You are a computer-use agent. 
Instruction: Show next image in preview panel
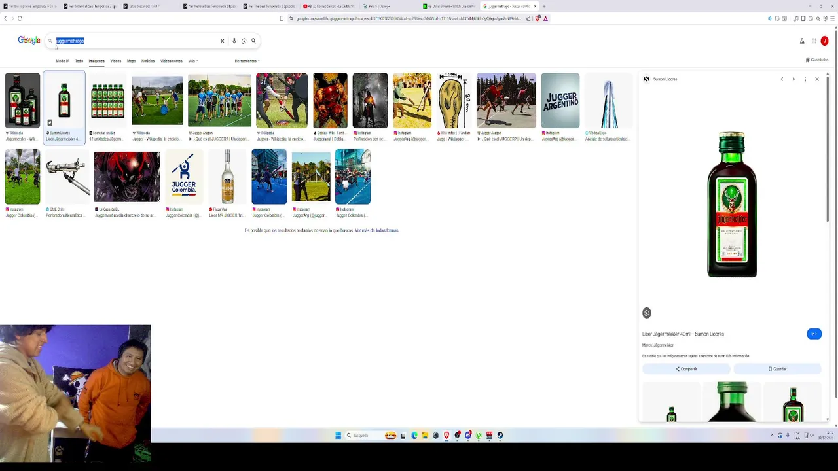point(793,79)
